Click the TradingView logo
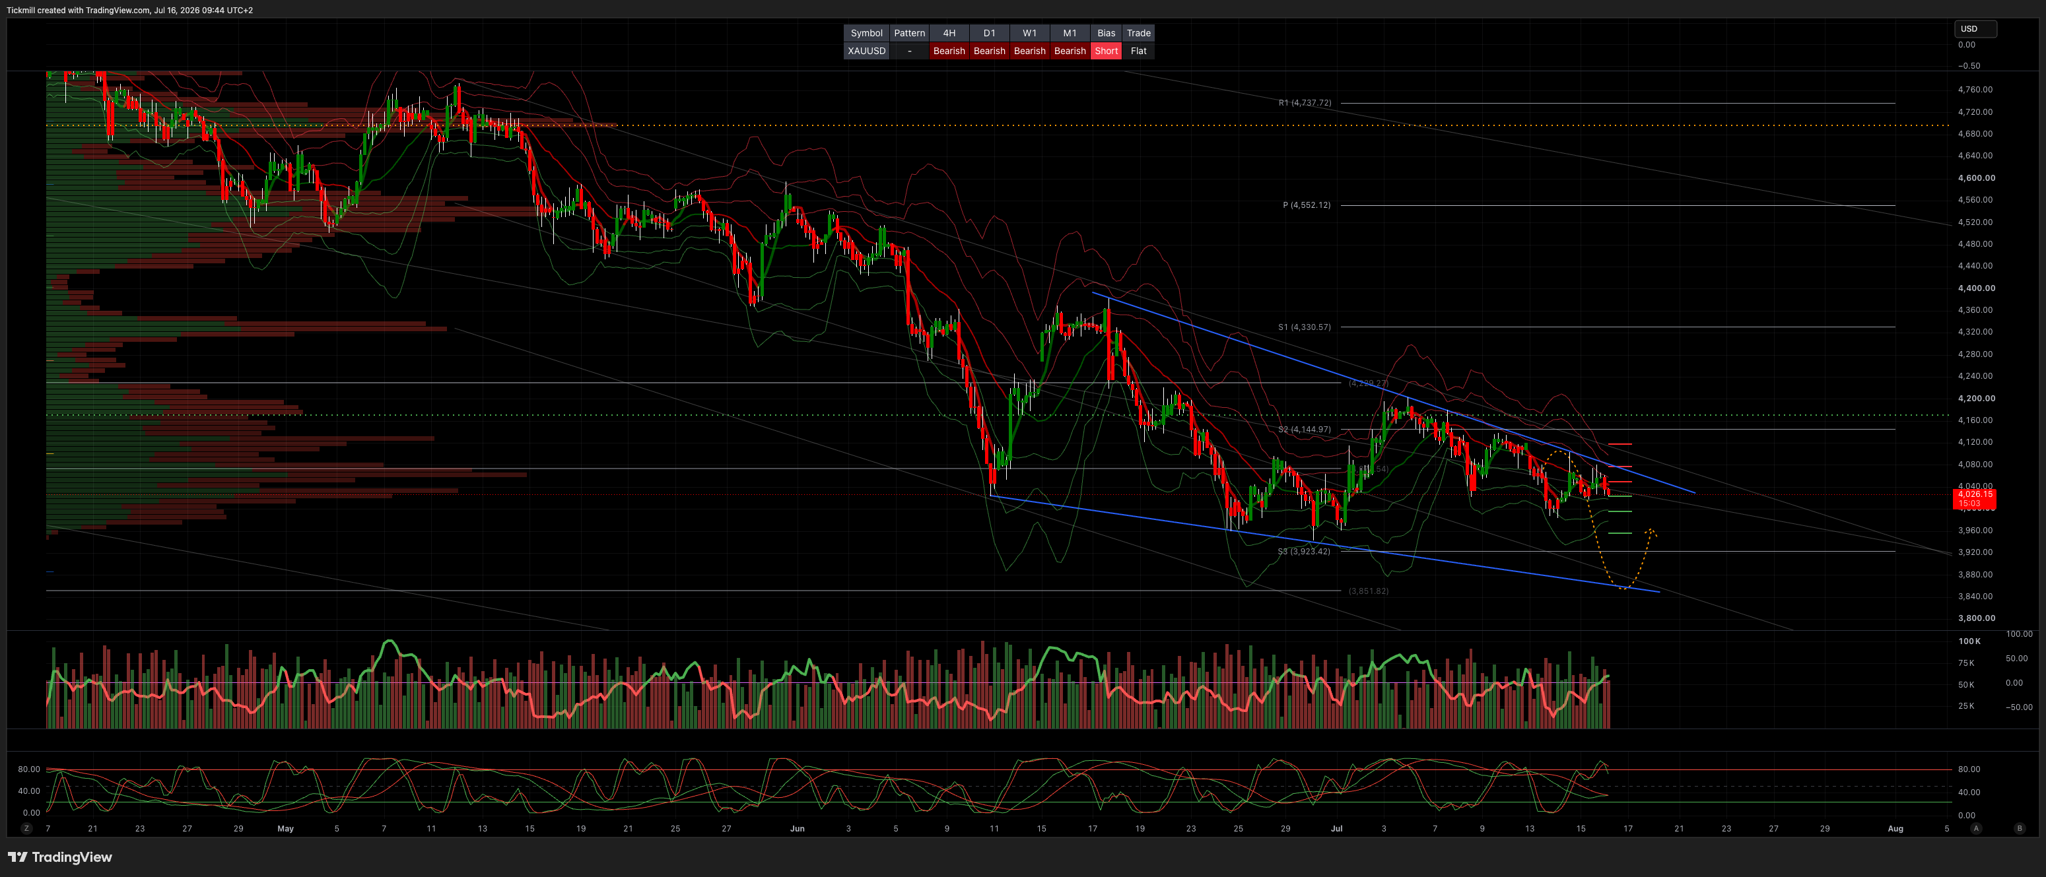 click(60, 857)
